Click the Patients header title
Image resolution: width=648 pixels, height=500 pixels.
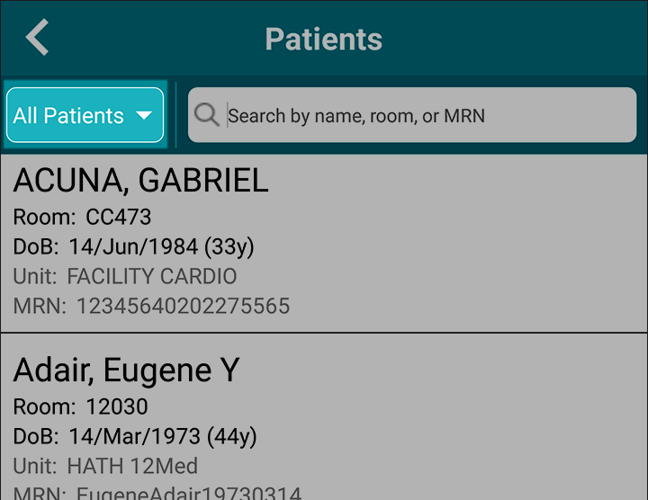click(324, 40)
